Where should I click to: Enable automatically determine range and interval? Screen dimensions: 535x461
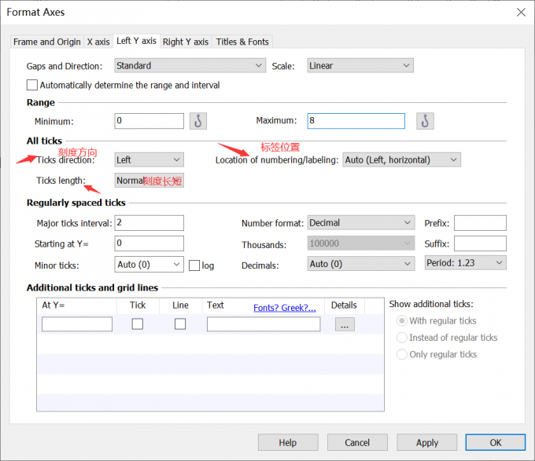32,85
